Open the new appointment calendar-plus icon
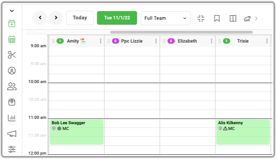The height and width of the screenshot is (159, 276). 12,23
